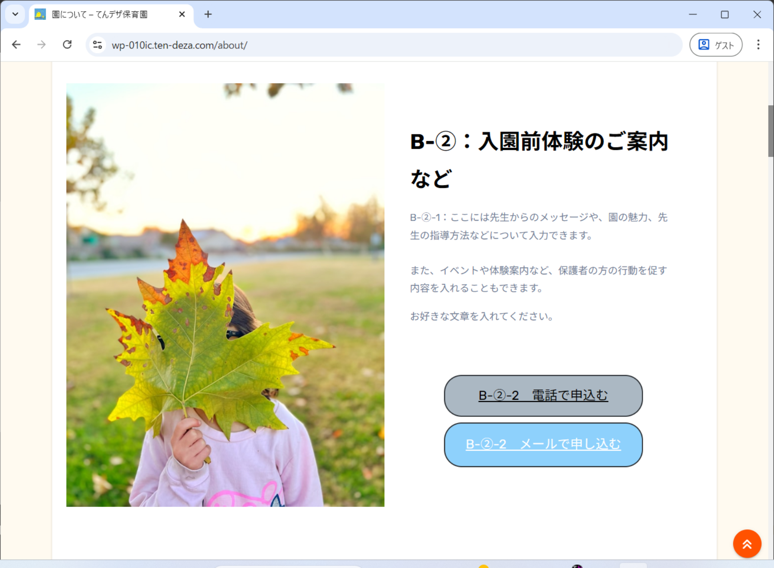Screen dimensions: 774x568
Task: Click the child holding leaf photo
Action: point(225,295)
